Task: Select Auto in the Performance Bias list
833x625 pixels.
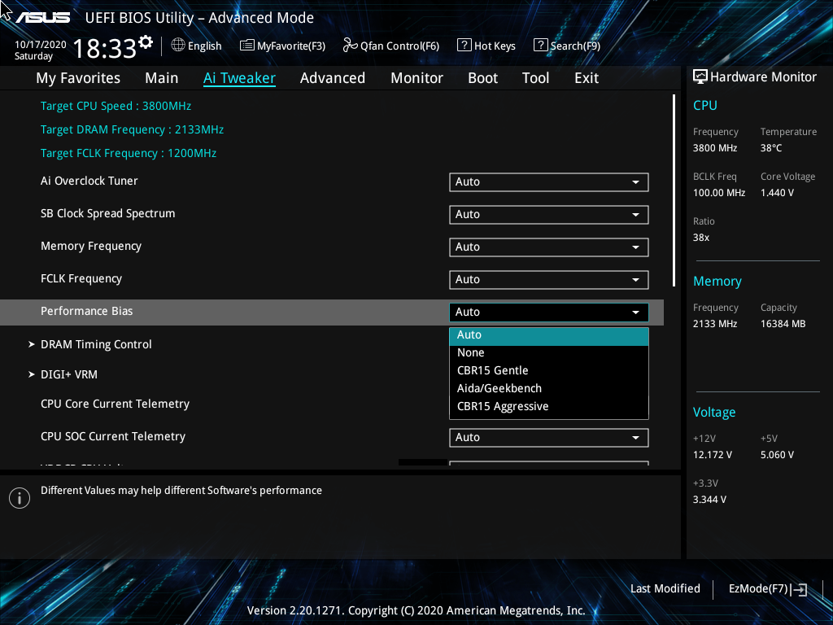Action: (549, 334)
